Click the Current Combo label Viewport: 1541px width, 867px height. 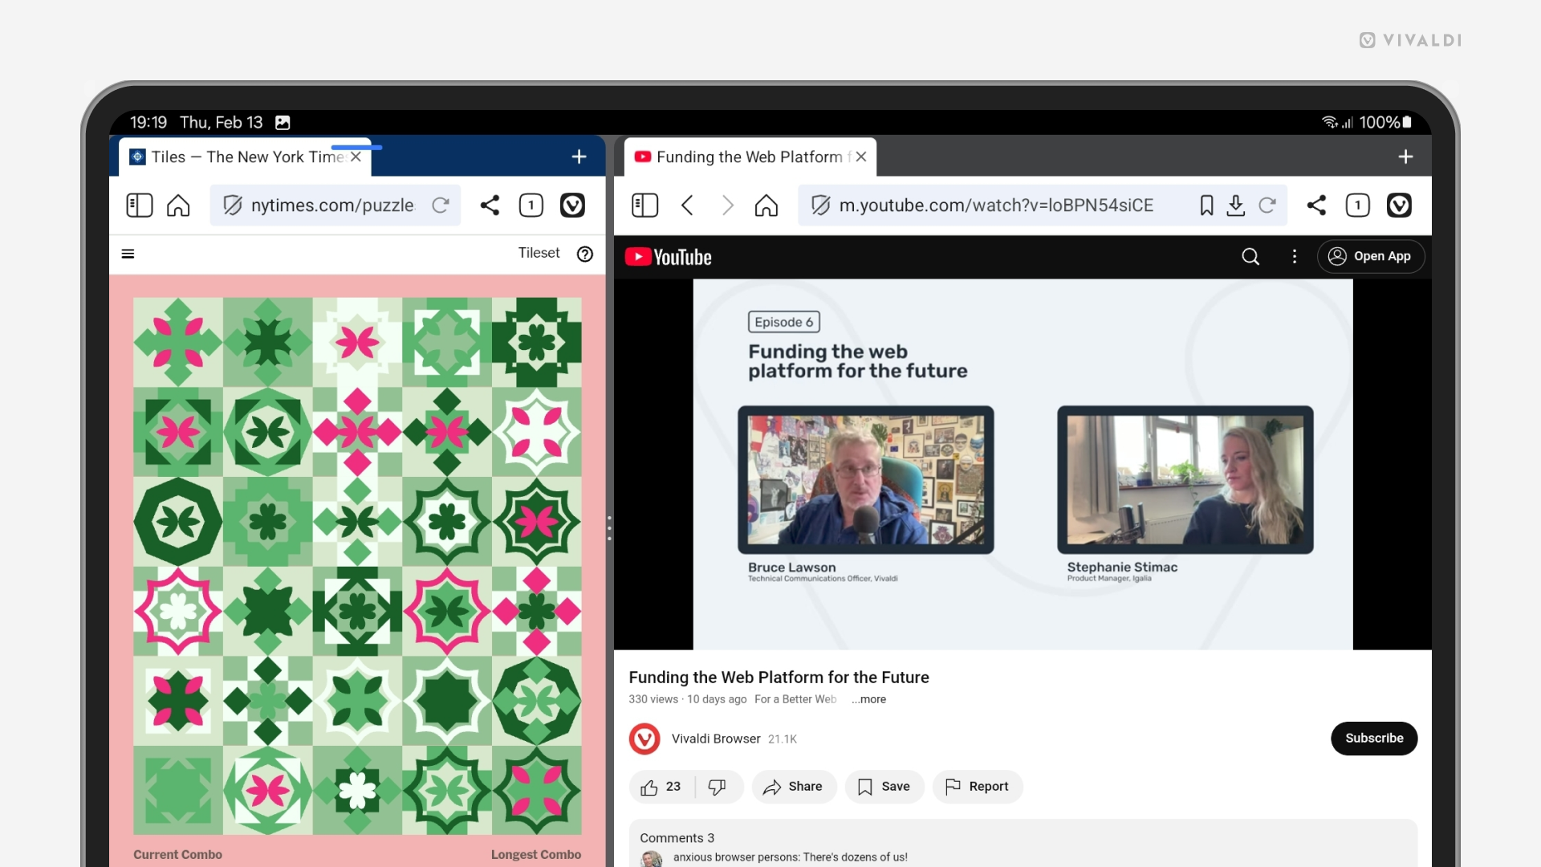pyautogui.click(x=177, y=855)
